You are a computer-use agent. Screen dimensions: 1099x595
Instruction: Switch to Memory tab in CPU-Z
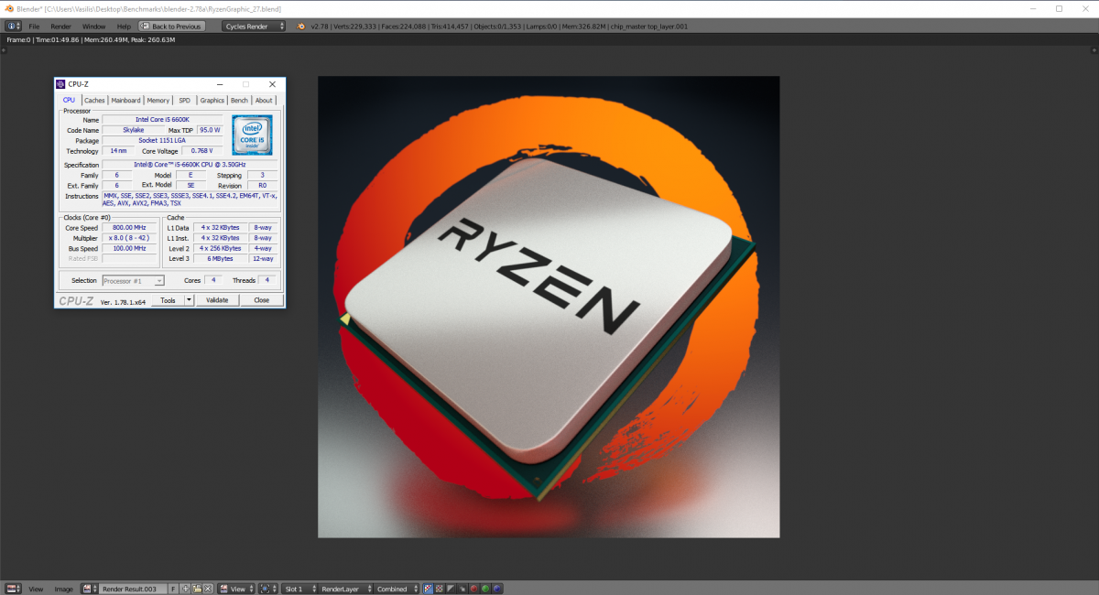(158, 101)
